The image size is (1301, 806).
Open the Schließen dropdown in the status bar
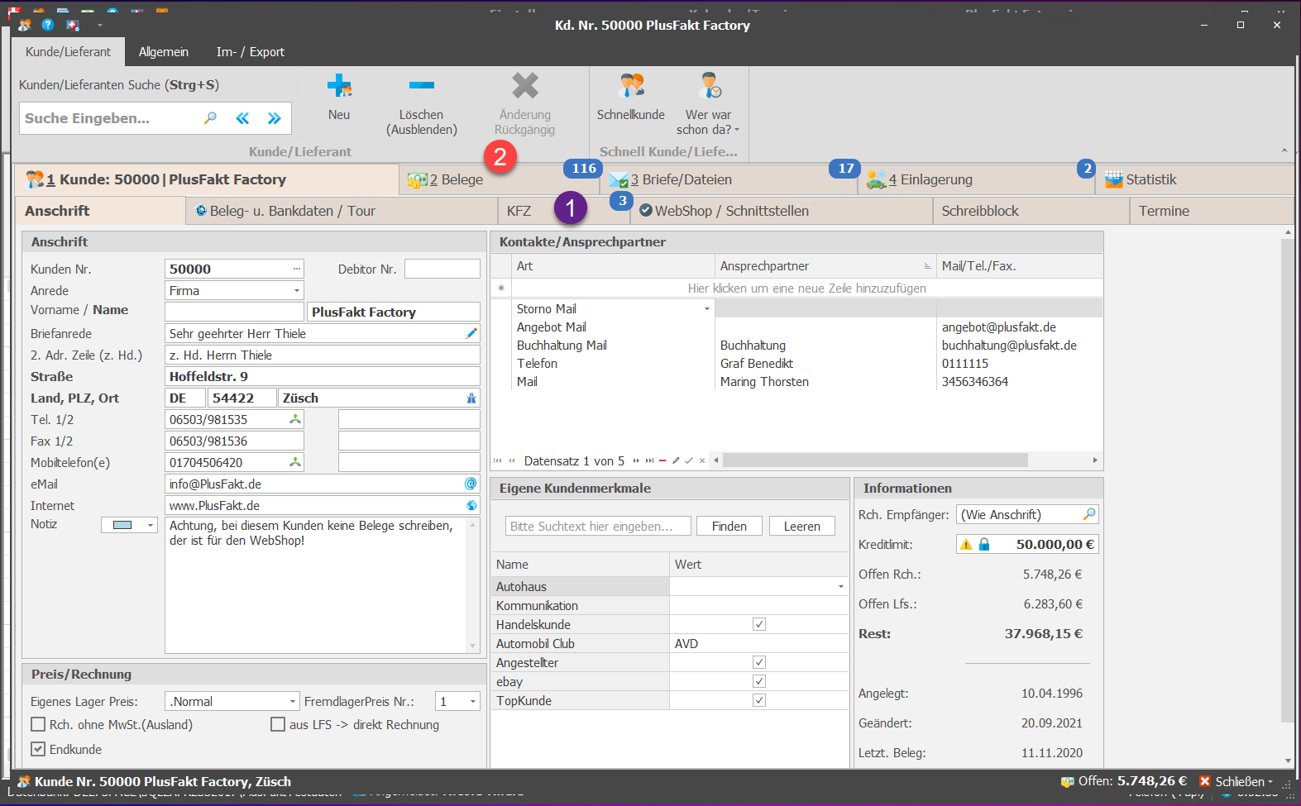pos(1270,781)
